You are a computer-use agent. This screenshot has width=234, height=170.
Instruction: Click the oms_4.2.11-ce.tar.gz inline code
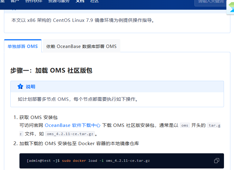[70, 134]
